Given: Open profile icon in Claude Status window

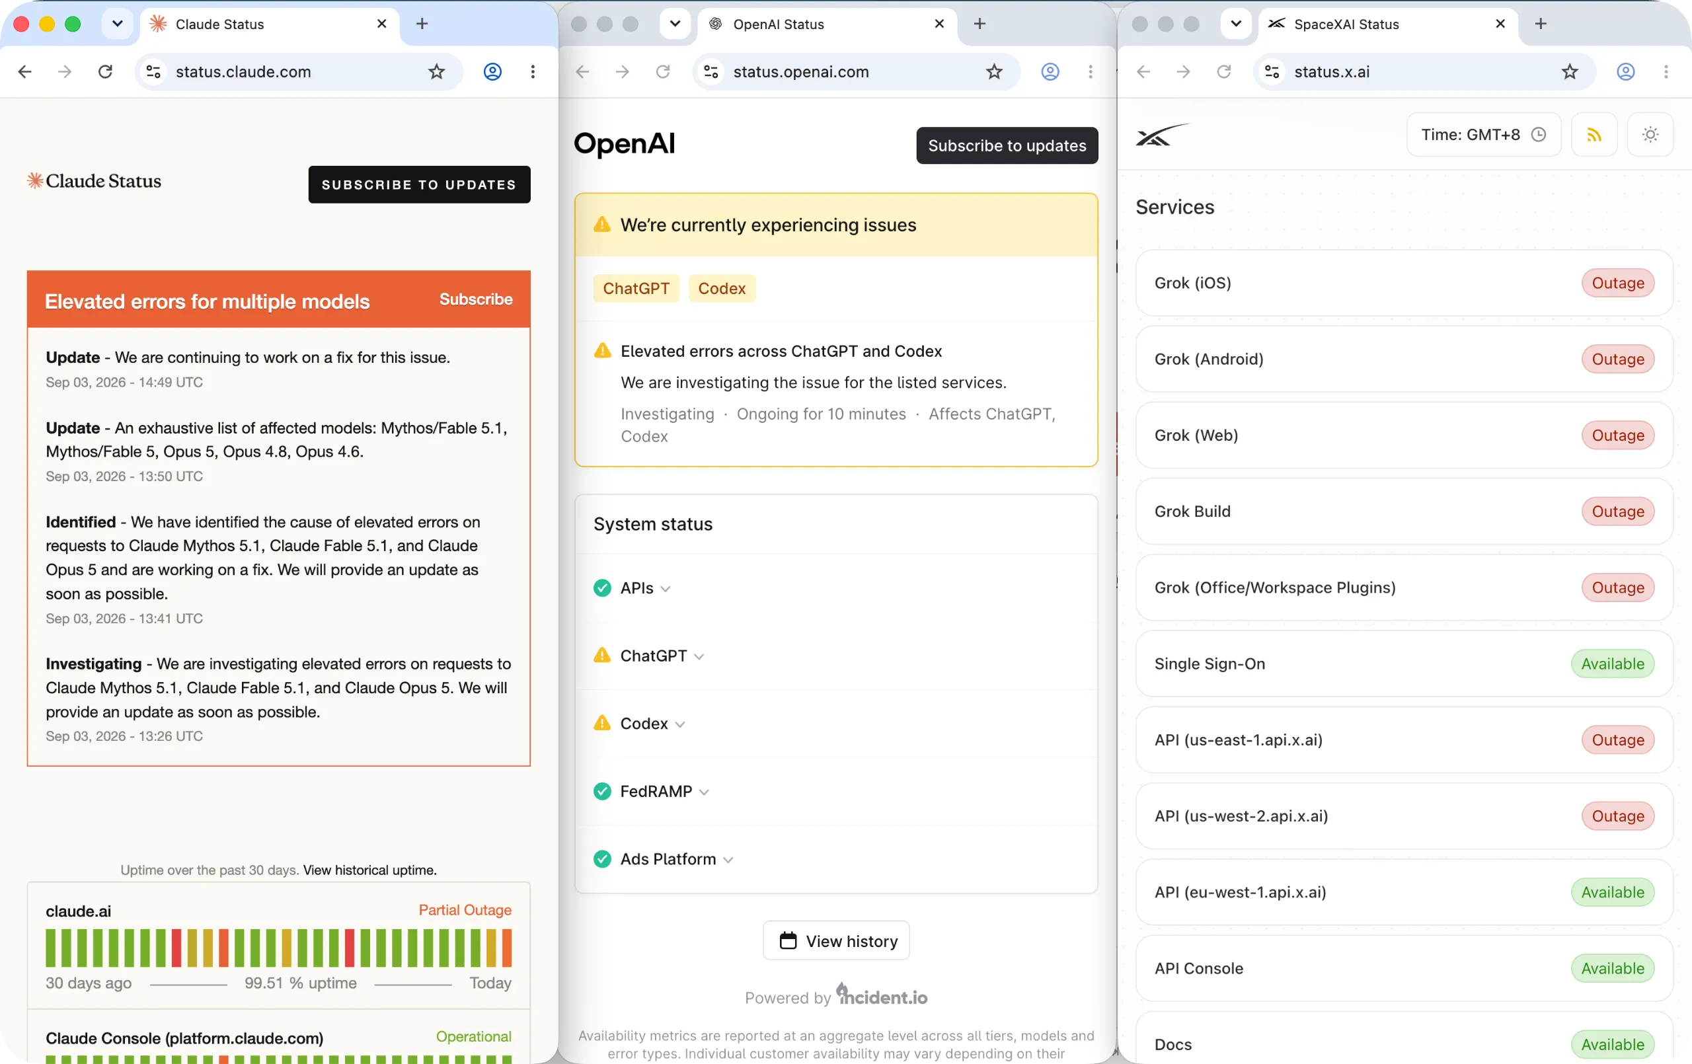Looking at the screenshot, I should (x=492, y=71).
